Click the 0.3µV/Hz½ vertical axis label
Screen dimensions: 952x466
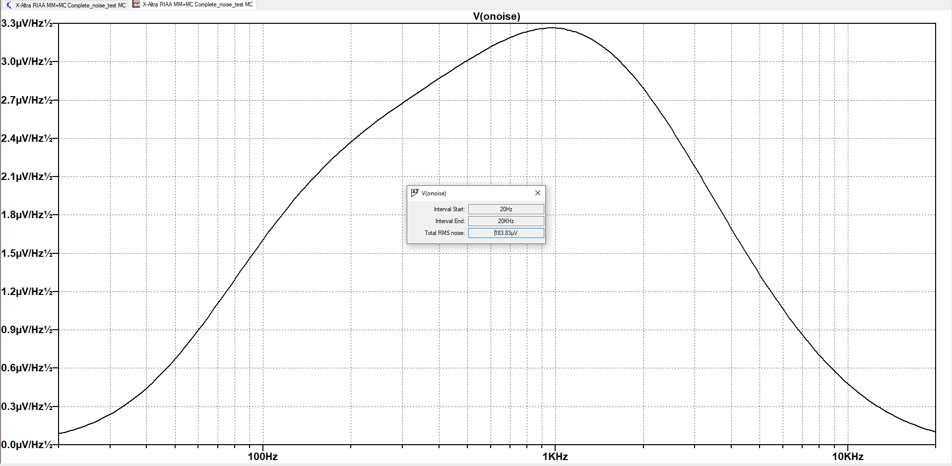pos(27,407)
